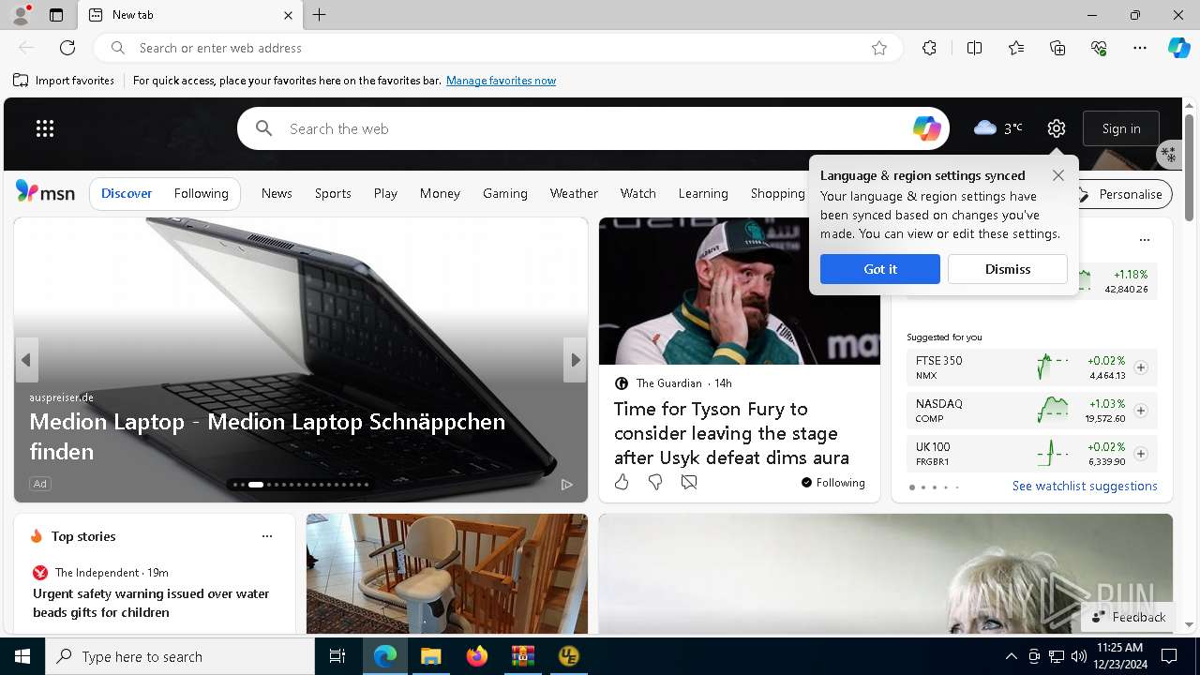1200x675 pixels.
Task: Open Manage favorites now link
Action: [501, 81]
